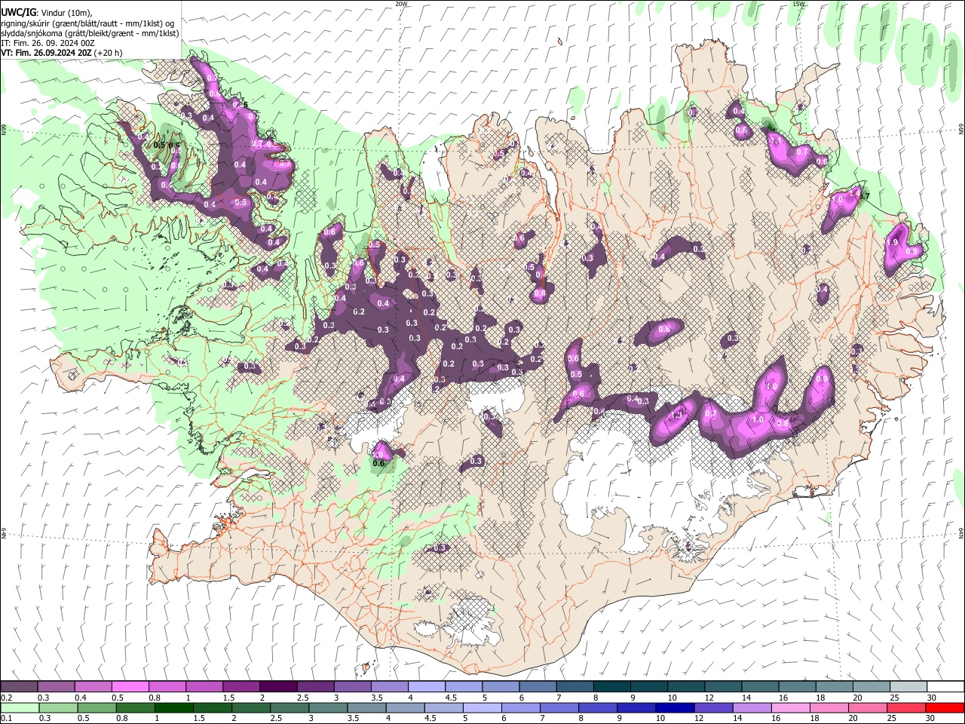Screen dimensions: 965x724
Task: Click the teal snow-scale swatch labelled 12
Action: point(721,686)
